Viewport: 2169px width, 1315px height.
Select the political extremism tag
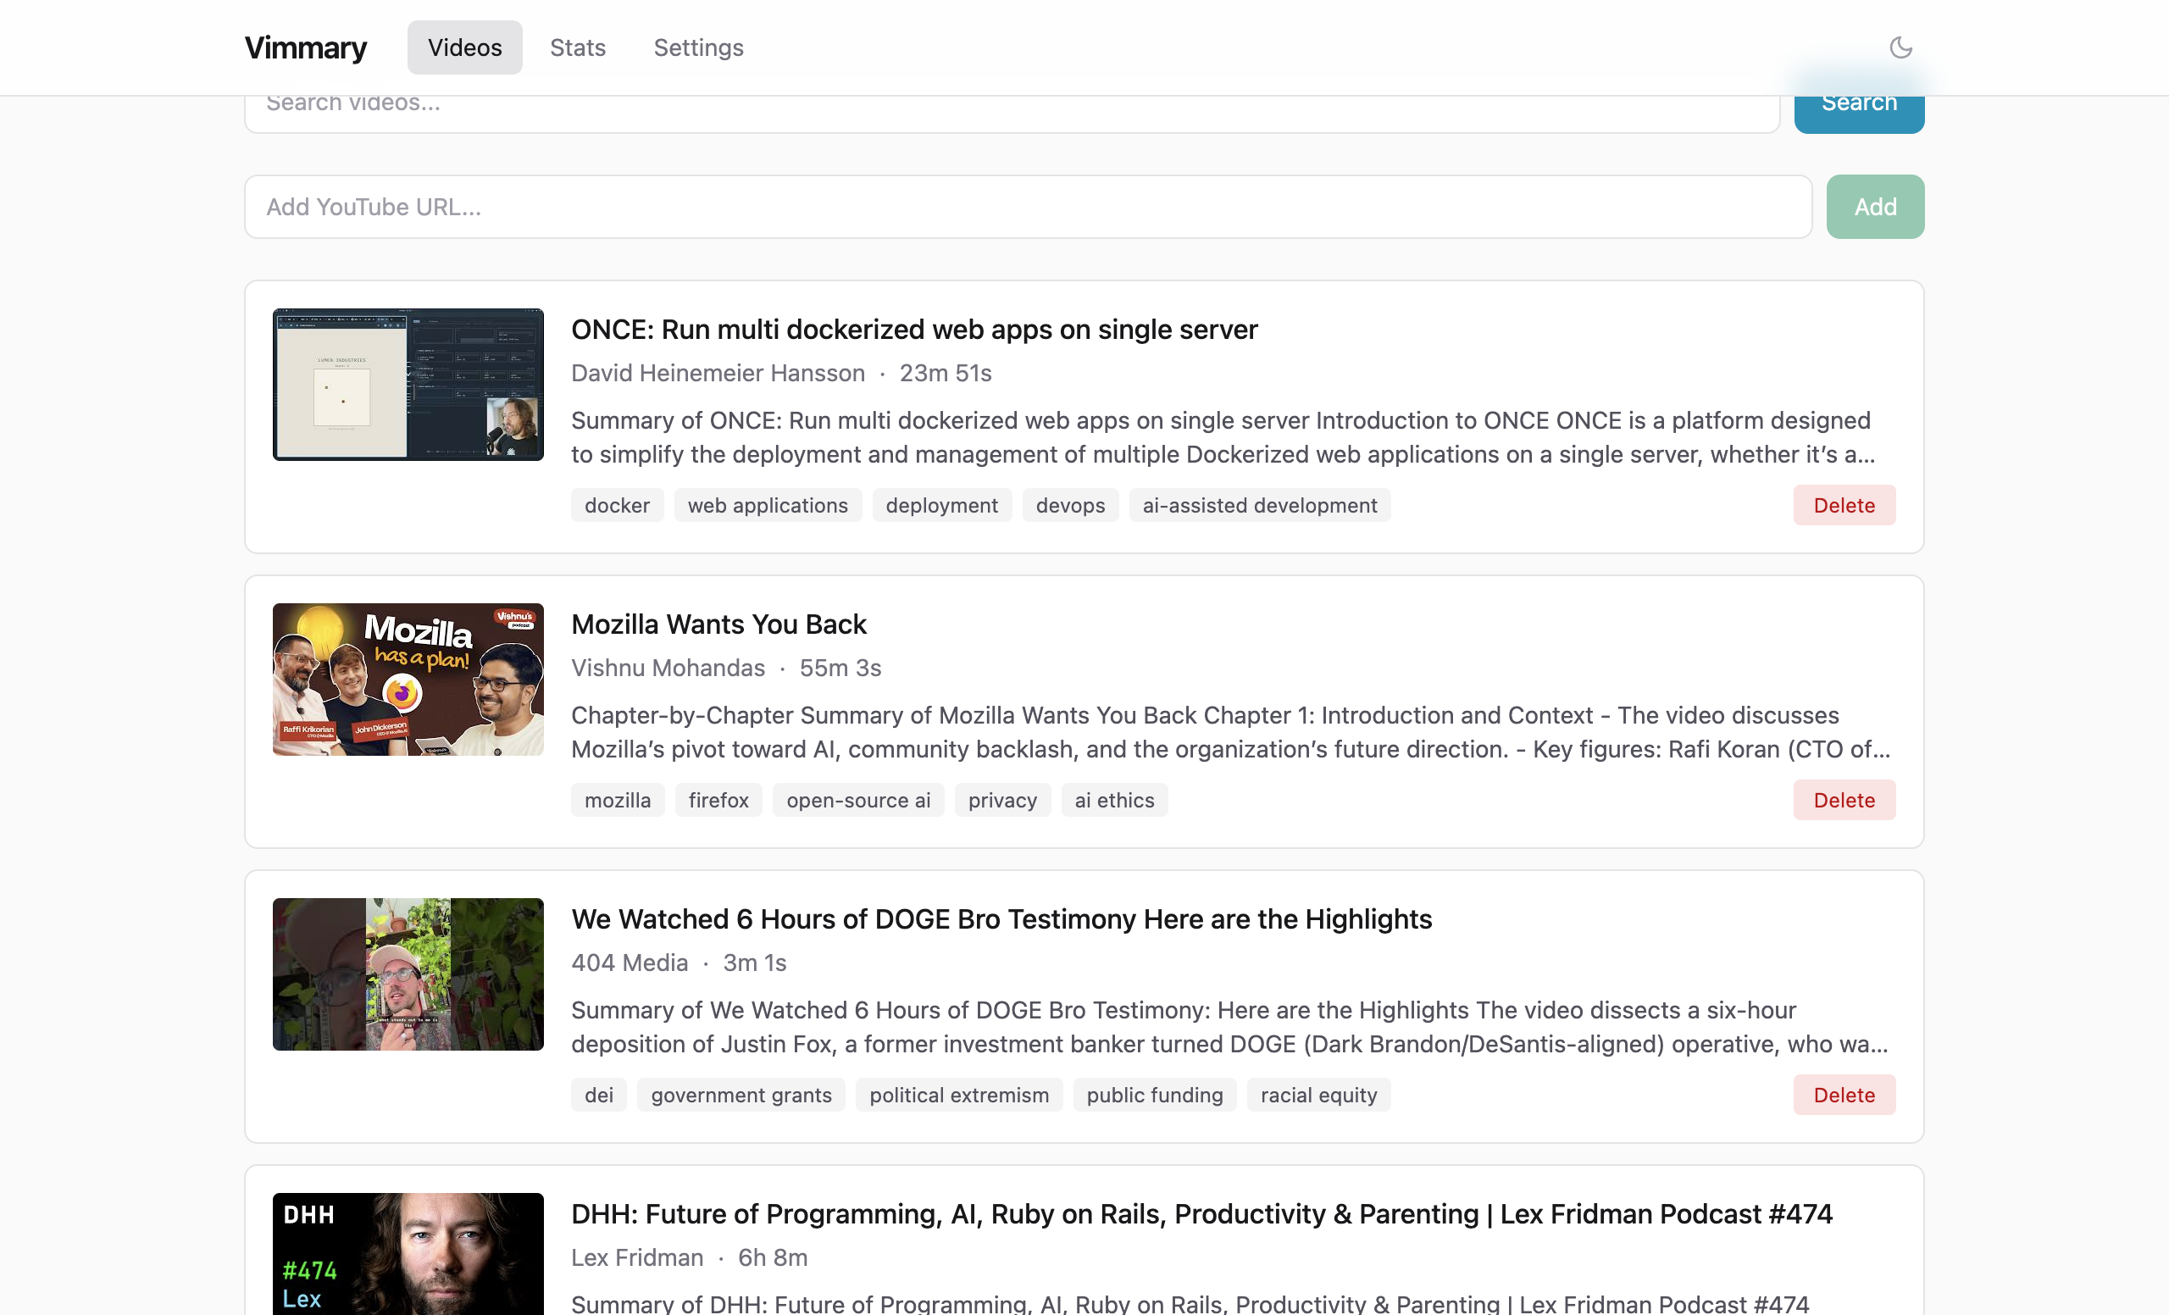click(x=957, y=1094)
